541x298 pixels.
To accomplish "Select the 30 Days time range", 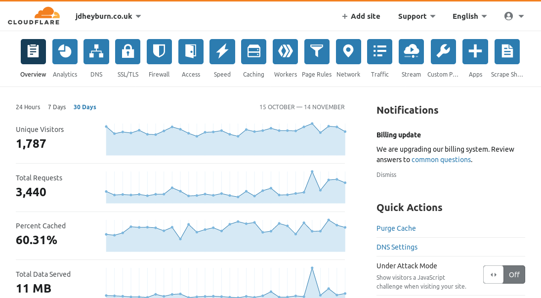I will (85, 107).
